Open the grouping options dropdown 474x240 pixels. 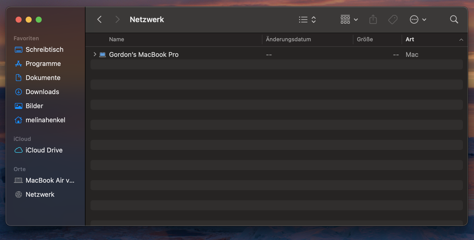[x=349, y=19]
